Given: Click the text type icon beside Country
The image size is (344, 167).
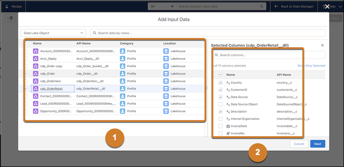Looking at the screenshot, I should coord(228,83).
